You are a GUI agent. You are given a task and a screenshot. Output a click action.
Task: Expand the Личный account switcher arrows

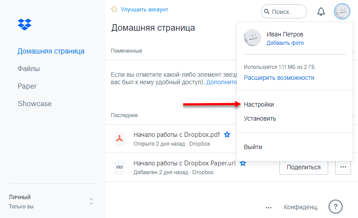coord(91,201)
